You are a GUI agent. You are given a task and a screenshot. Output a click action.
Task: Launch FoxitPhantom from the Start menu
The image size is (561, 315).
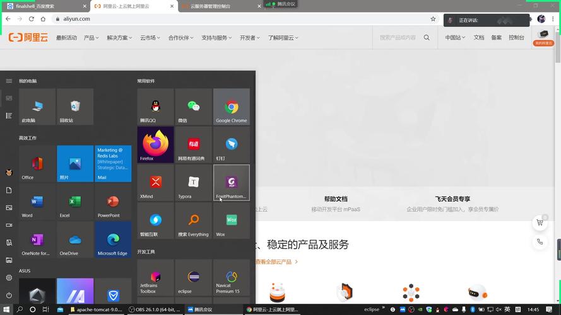[x=232, y=183]
